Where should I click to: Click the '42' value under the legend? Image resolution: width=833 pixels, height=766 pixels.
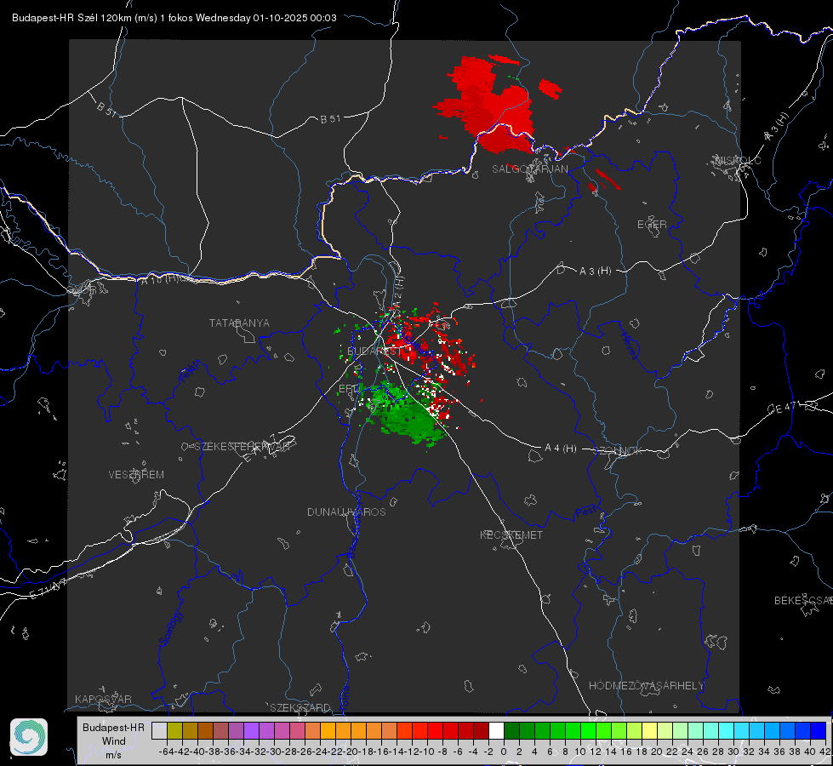point(825,752)
